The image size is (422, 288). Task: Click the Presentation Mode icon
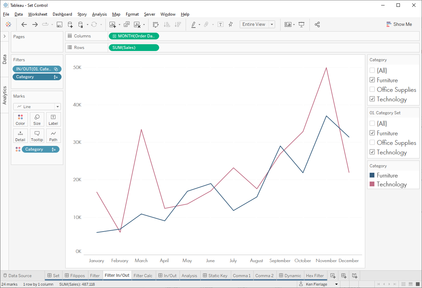tap(301, 24)
